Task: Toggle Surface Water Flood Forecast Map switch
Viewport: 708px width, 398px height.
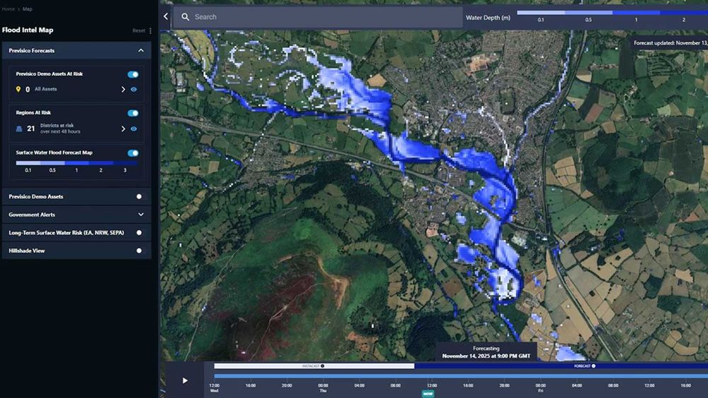Action: [x=133, y=153]
